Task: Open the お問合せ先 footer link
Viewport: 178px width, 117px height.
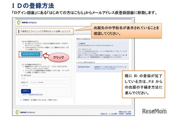Action: 104,113
